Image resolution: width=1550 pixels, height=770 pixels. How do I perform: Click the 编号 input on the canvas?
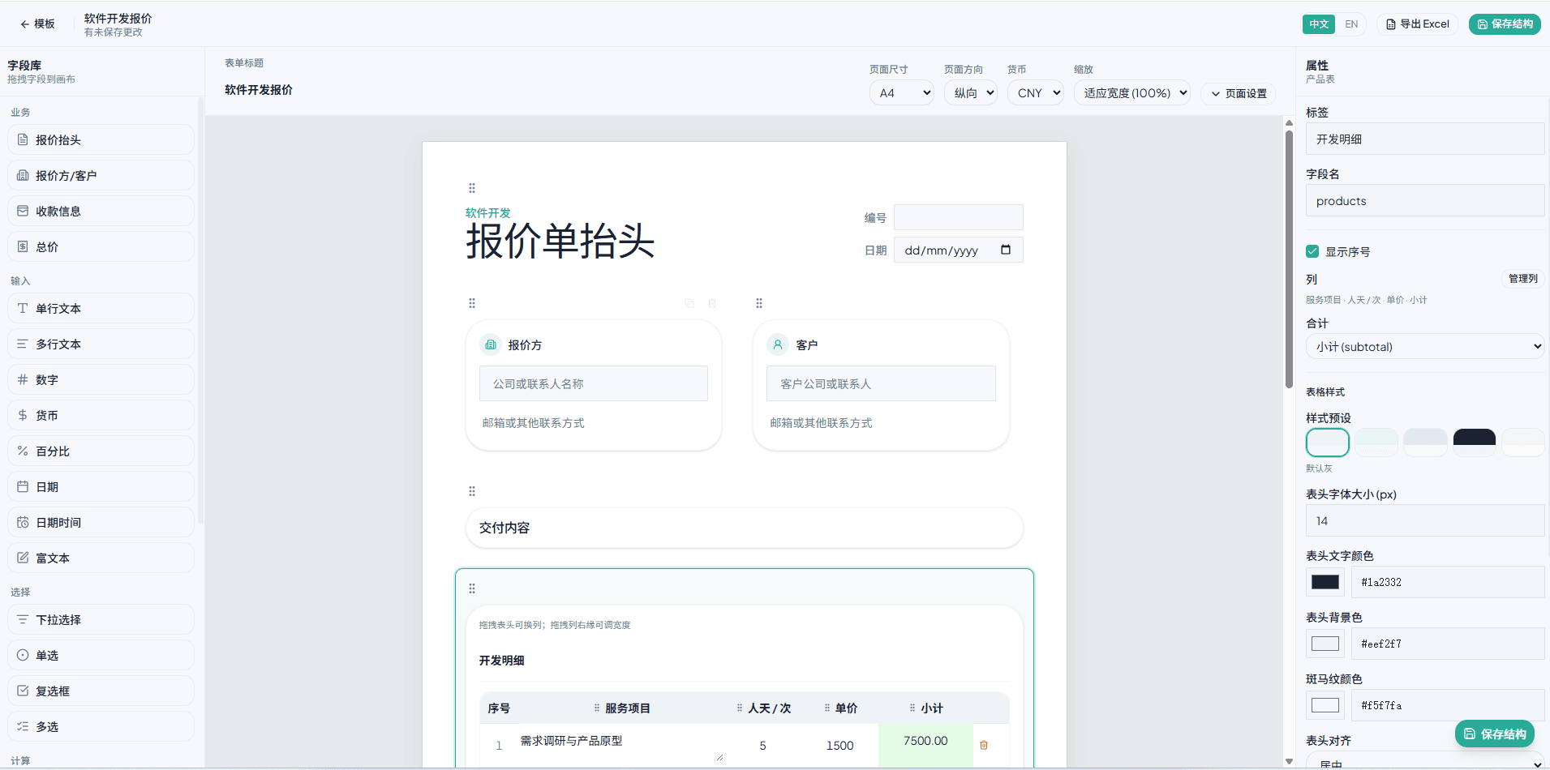(x=958, y=217)
